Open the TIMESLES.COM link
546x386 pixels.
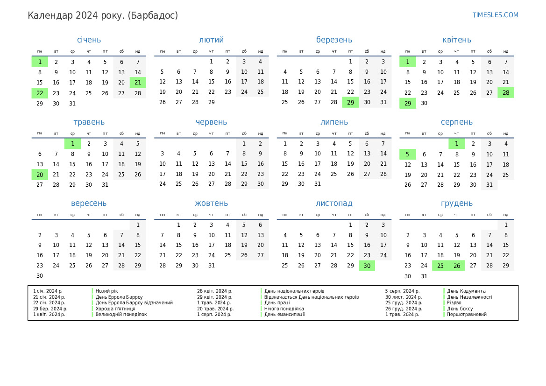coord(495,15)
